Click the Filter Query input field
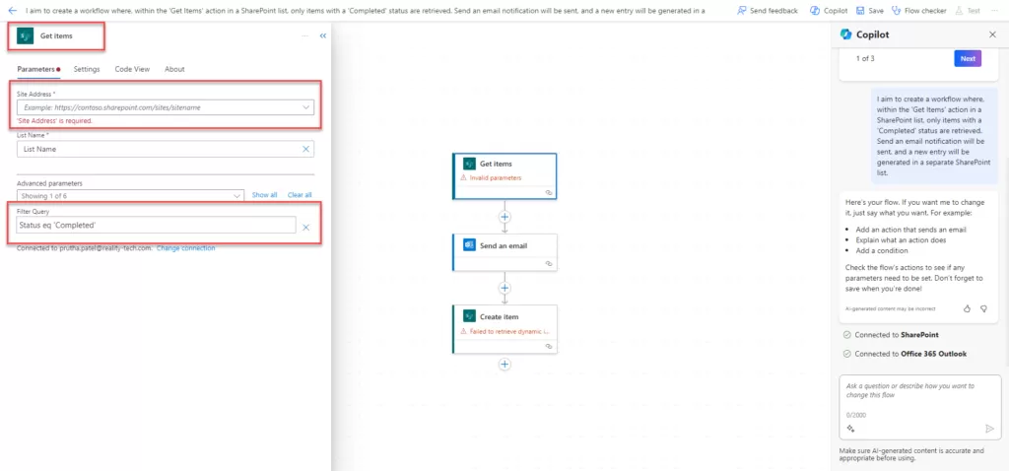This screenshot has height=471, width=1009. coord(157,225)
